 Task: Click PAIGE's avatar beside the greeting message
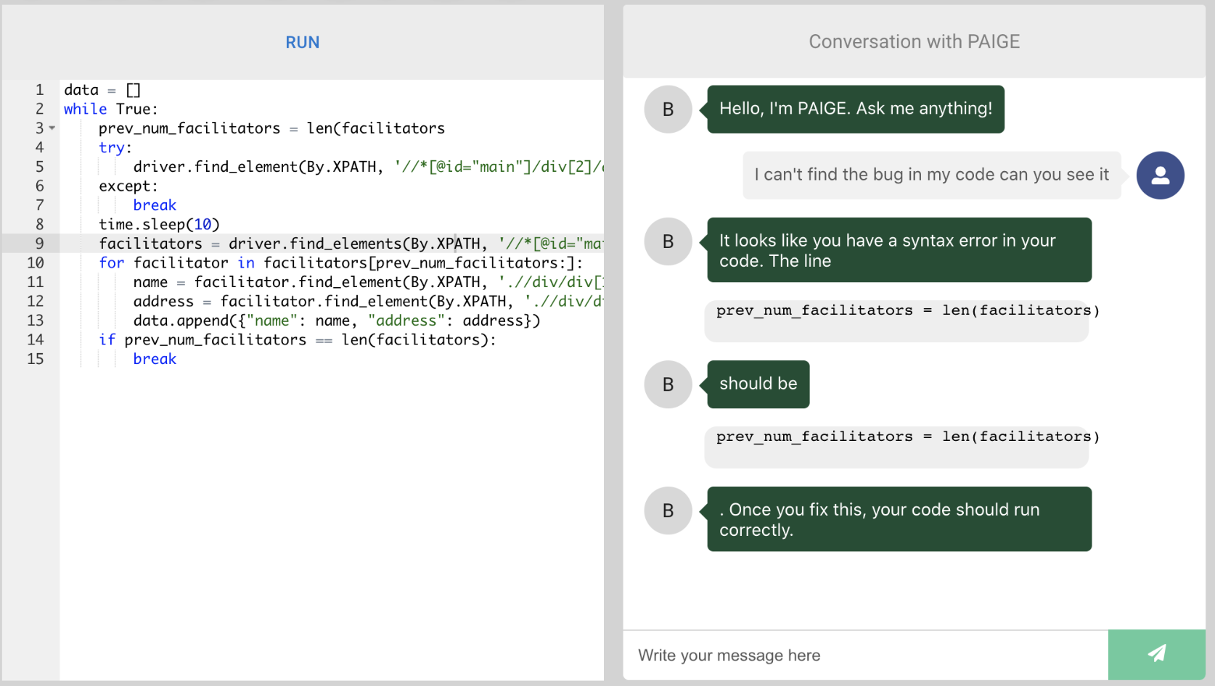[668, 109]
